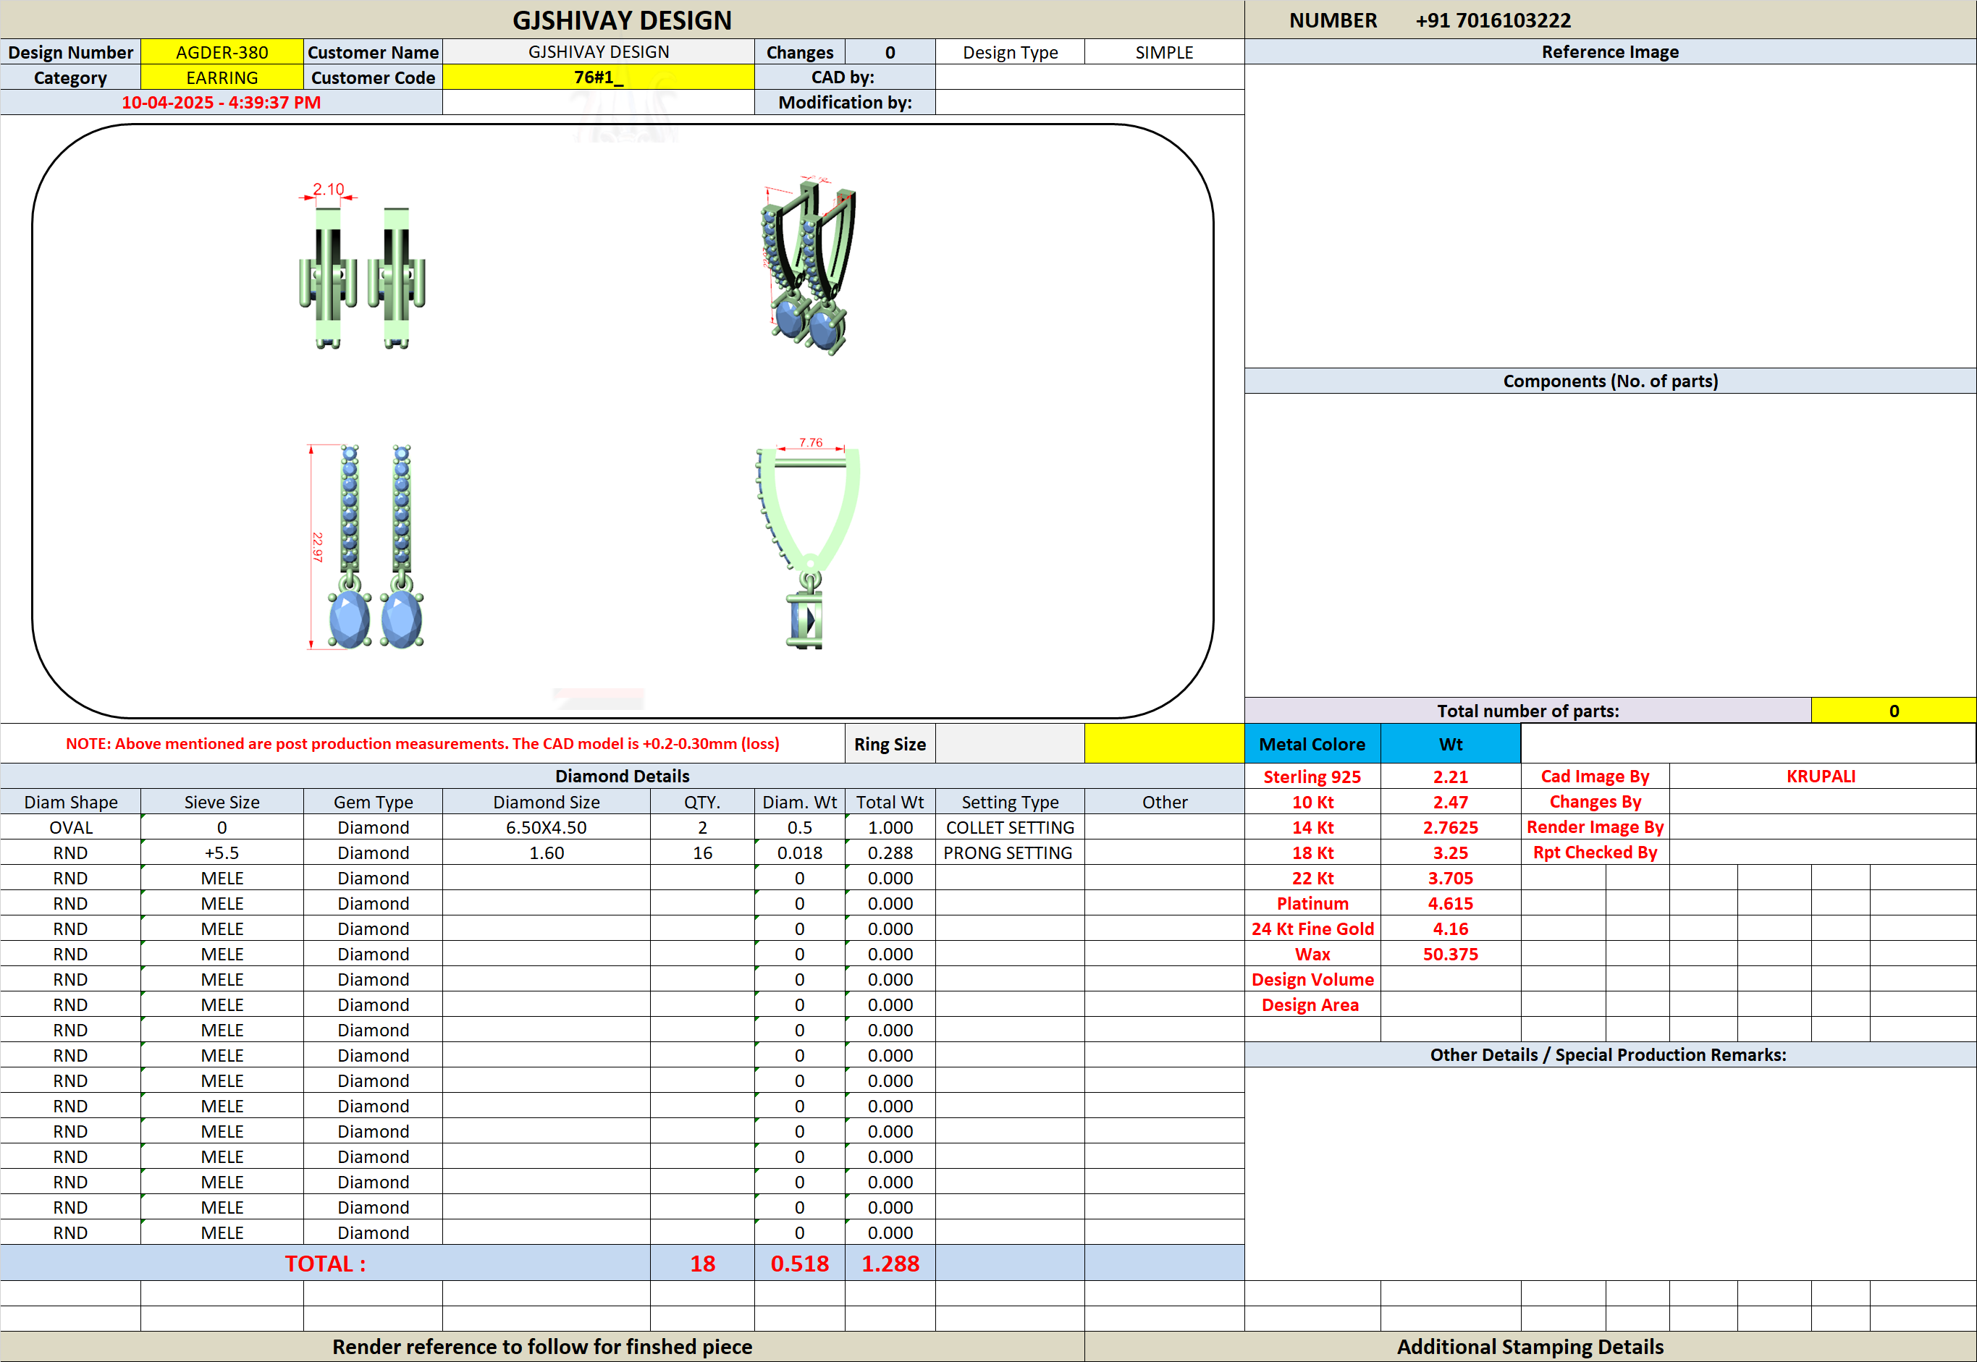Viewport: 1977px width, 1362px height.
Task: Select the yellow Customer Code cell 76#1_
Action: pyautogui.click(x=599, y=77)
